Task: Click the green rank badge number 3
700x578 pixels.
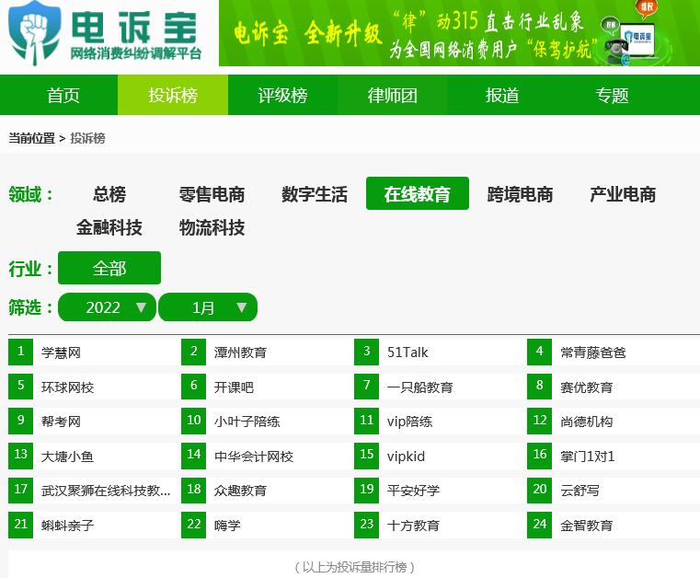Action: pyautogui.click(x=366, y=352)
